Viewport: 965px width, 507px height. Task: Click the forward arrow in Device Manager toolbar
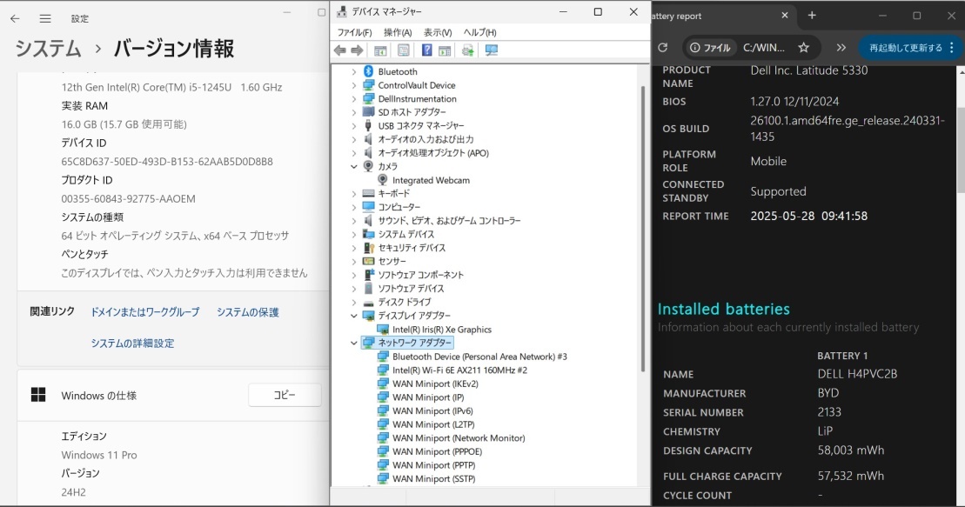357,50
